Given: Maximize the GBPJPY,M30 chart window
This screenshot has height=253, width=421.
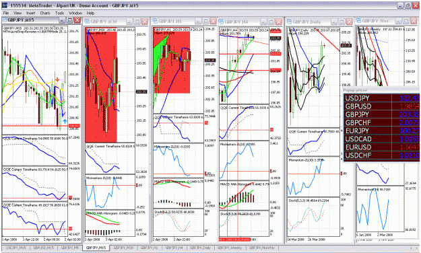Looking at the screenshot, I should pyautogui.click(x=137, y=22).
